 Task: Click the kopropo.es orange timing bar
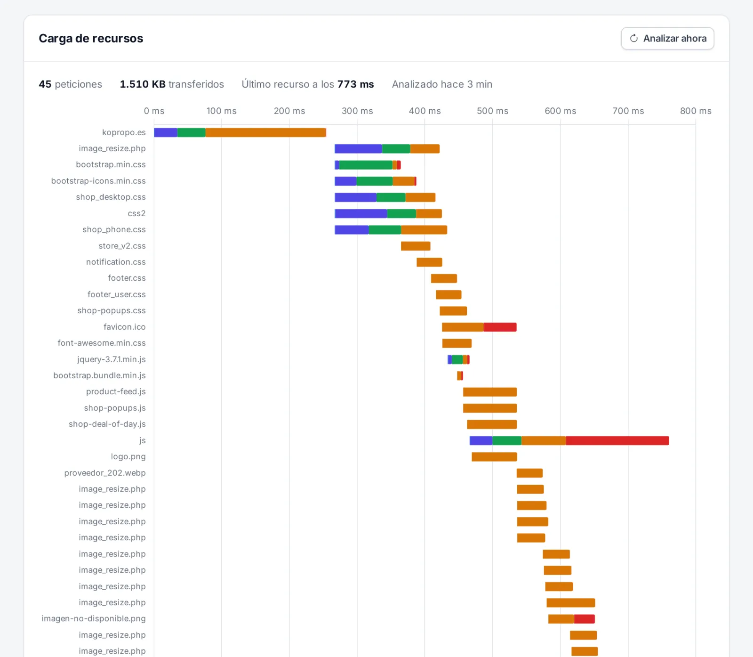pos(266,133)
